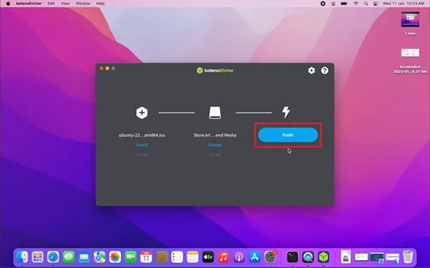Click the plus hexagon image source icon
This screenshot has height=268, width=430.
tap(142, 113)
